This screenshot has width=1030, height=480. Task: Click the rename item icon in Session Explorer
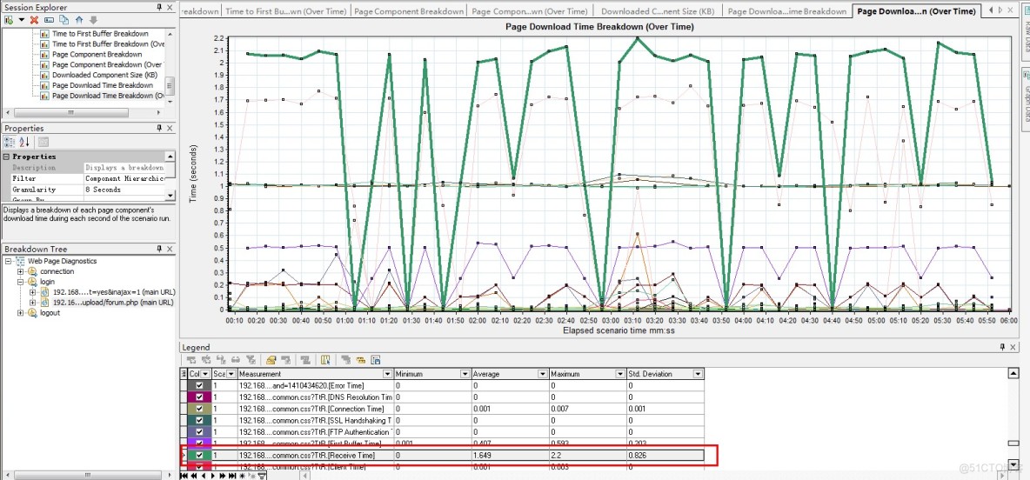(49, 19)
